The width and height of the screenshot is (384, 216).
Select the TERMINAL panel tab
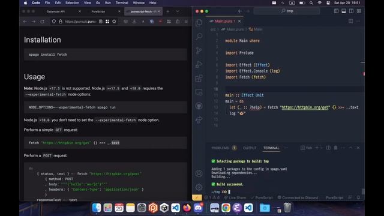point(271,148)
